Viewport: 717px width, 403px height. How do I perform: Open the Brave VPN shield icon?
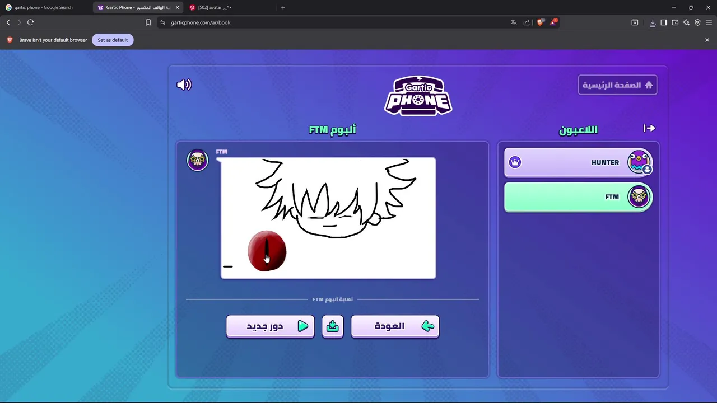tap(697, 22)
